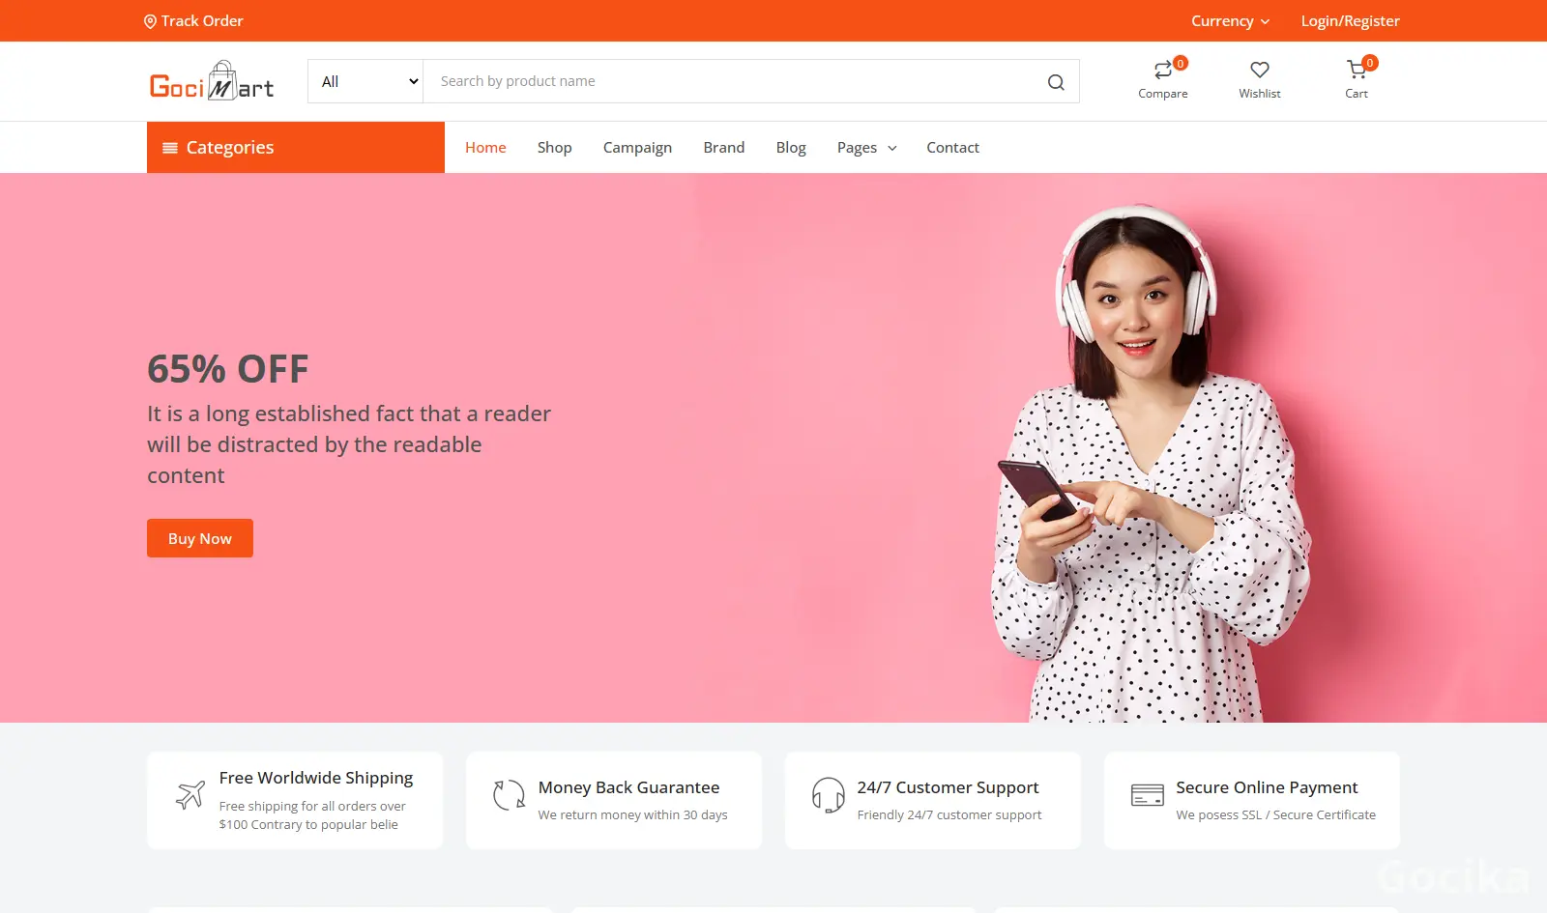
Task: Open the Campaign menu item
Action: 637,148
